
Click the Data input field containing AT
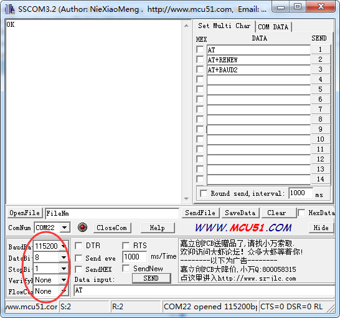[204, 291]
